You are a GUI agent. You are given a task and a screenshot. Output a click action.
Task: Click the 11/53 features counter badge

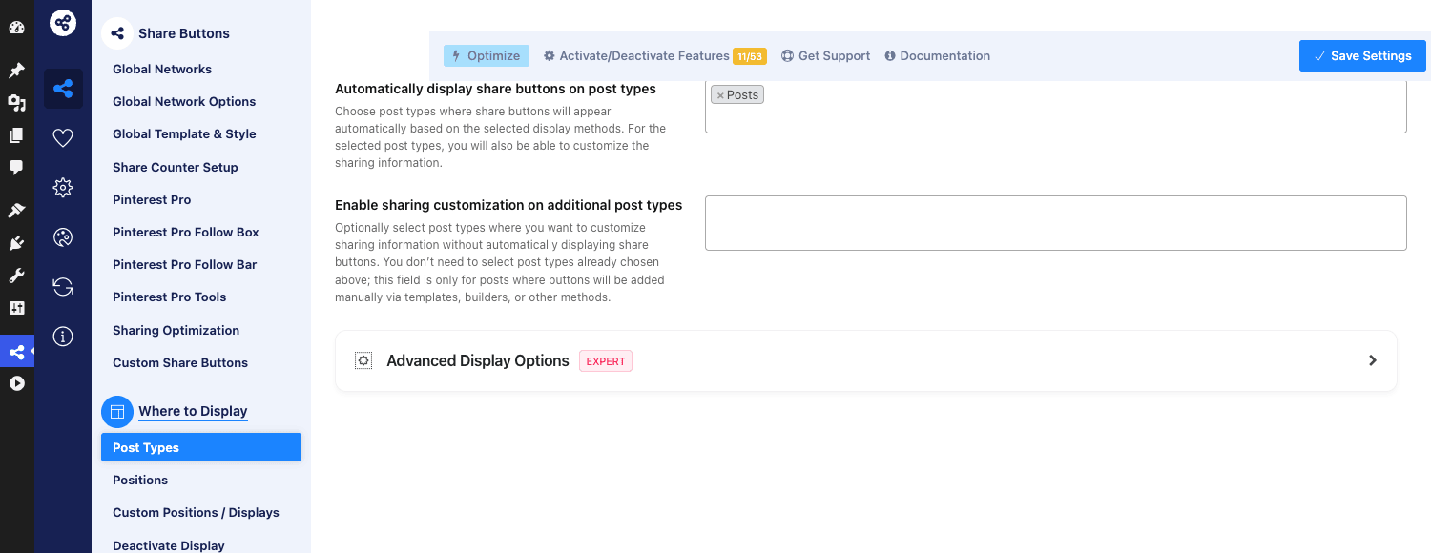click(x=750, y=56)
